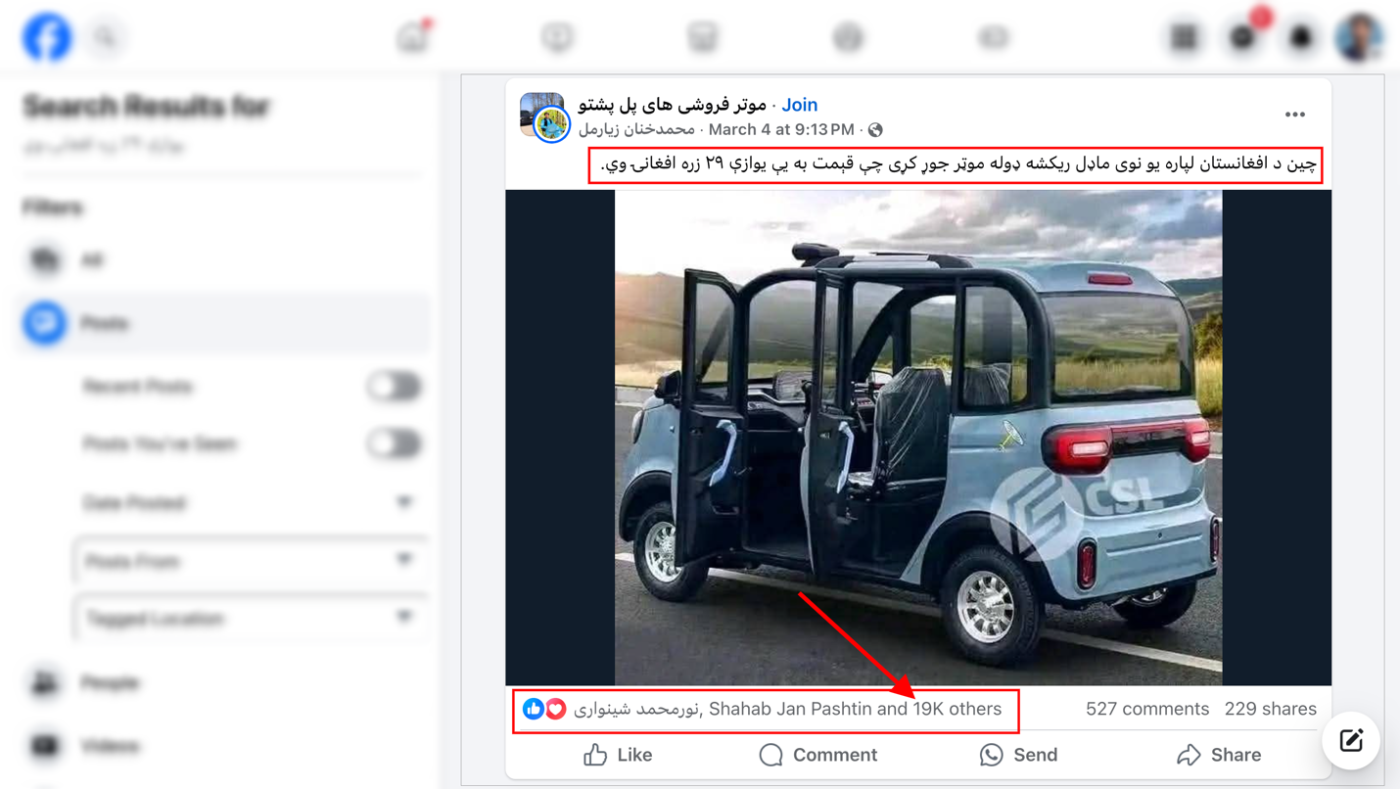Share the post using the Share arrow
This screenshot has height=789, width=1400.
(x=1219, y=755)
